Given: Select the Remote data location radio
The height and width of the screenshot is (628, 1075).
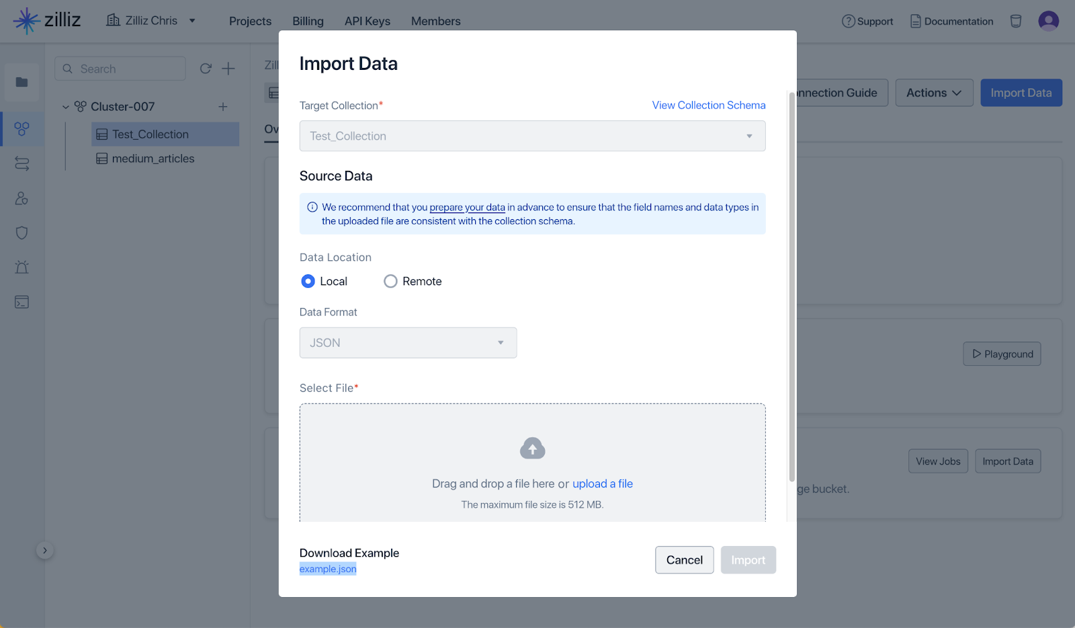Looking at the screenshot, I should tap(390, 281).
